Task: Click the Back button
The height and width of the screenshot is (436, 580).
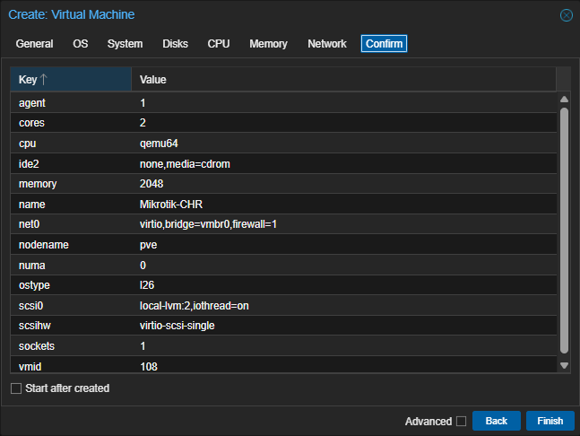Action: click(x=497, y=421)
